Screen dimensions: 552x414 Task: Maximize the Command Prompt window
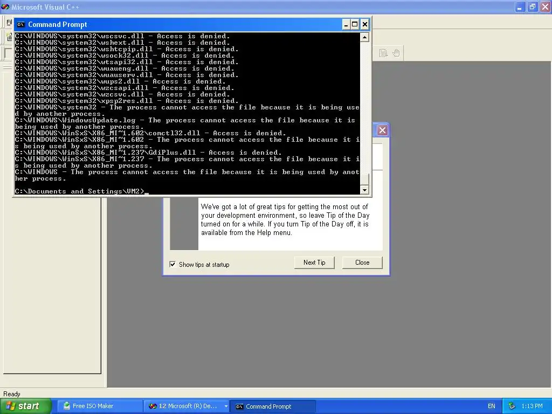(x=355, y=24)
